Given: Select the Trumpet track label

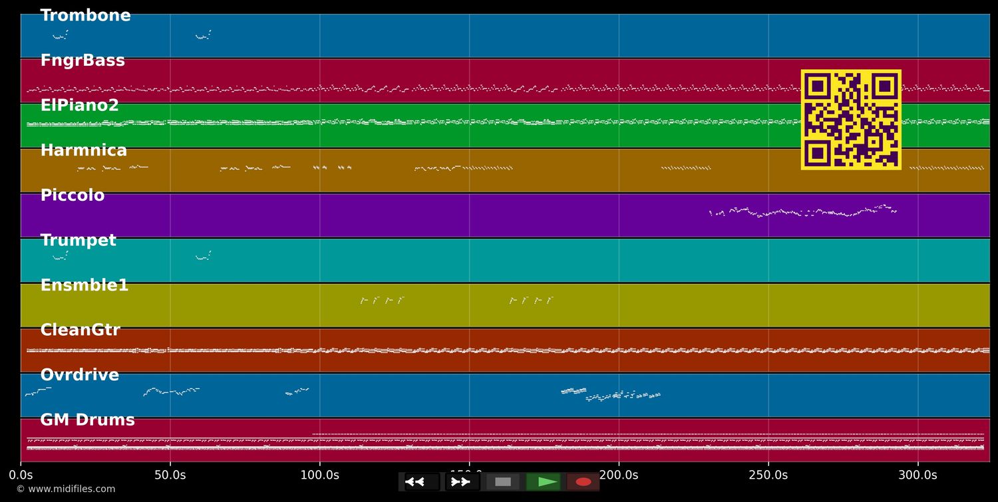Looking at the screenshot, I should pos(79,239).
